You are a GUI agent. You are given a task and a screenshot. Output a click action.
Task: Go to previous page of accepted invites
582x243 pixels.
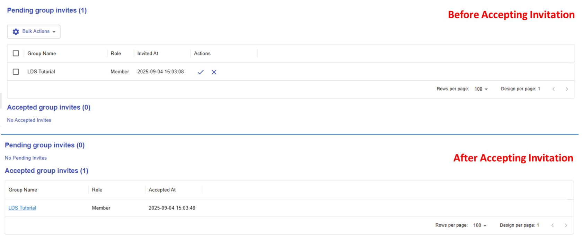[553, 225]
